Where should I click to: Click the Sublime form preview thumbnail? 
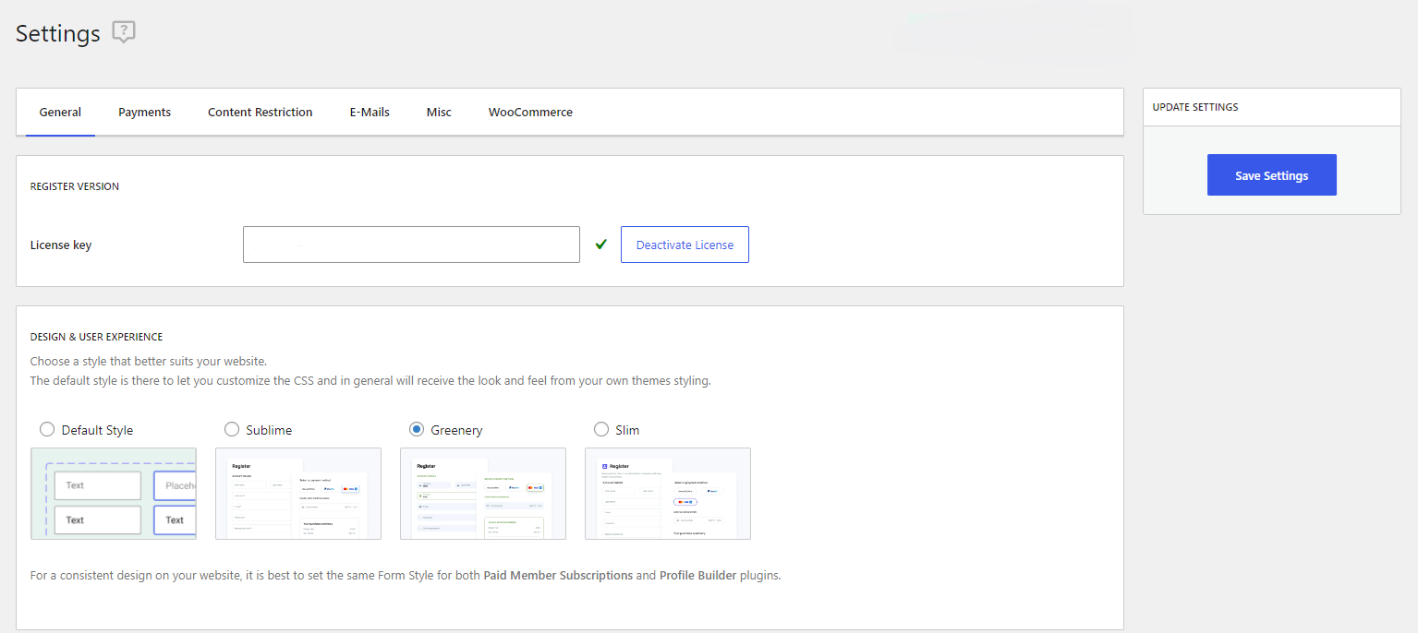pos(298,494)
